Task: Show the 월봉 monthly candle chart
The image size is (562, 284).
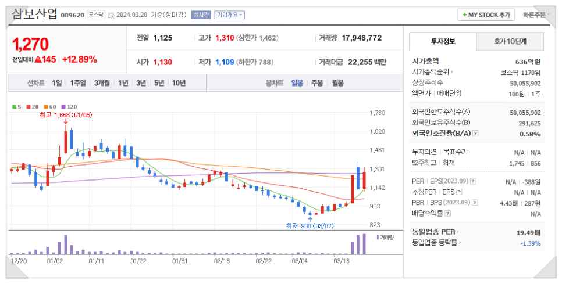Action: click(x=337, y=83)
